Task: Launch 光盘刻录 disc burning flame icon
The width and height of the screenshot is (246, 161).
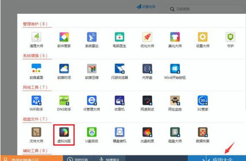Action: pyautogui.click(x=147, y=132)
